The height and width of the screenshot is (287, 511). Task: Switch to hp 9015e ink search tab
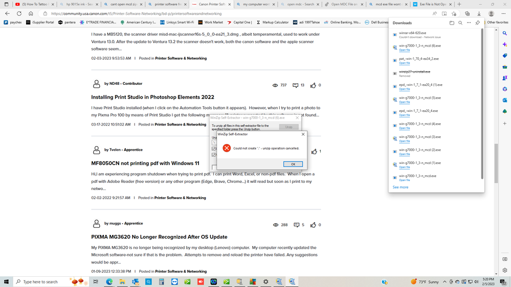pyautogui.click(x=78, y=4)
